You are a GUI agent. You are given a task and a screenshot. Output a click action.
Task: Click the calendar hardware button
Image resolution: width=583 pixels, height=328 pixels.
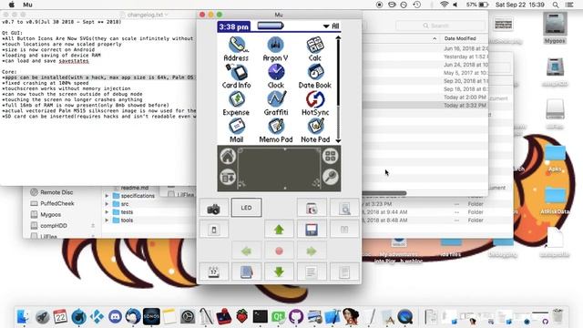pos(213,272)
